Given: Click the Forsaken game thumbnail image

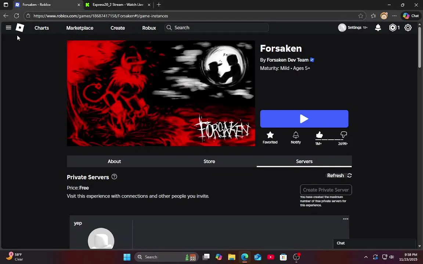Looking at the screenshot, I should pyautogui.click(x=161, y=93).
